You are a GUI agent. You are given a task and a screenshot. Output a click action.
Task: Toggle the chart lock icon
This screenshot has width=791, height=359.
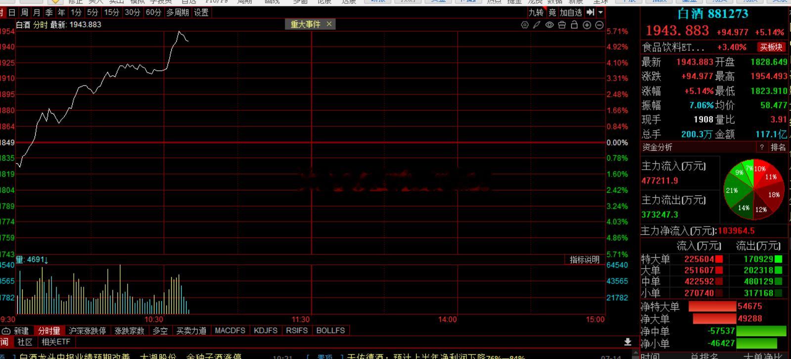pyautogui.click(x=574, y=25)
